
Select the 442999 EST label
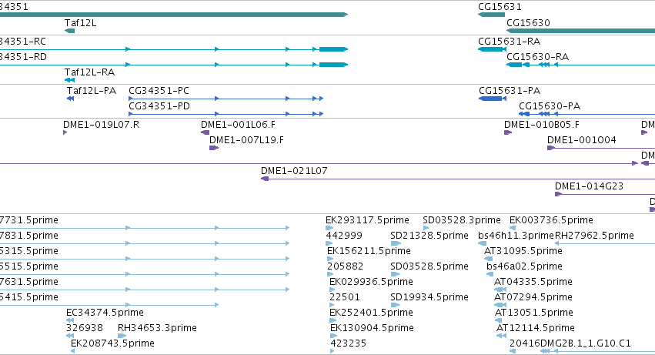[x=344, y=236]
